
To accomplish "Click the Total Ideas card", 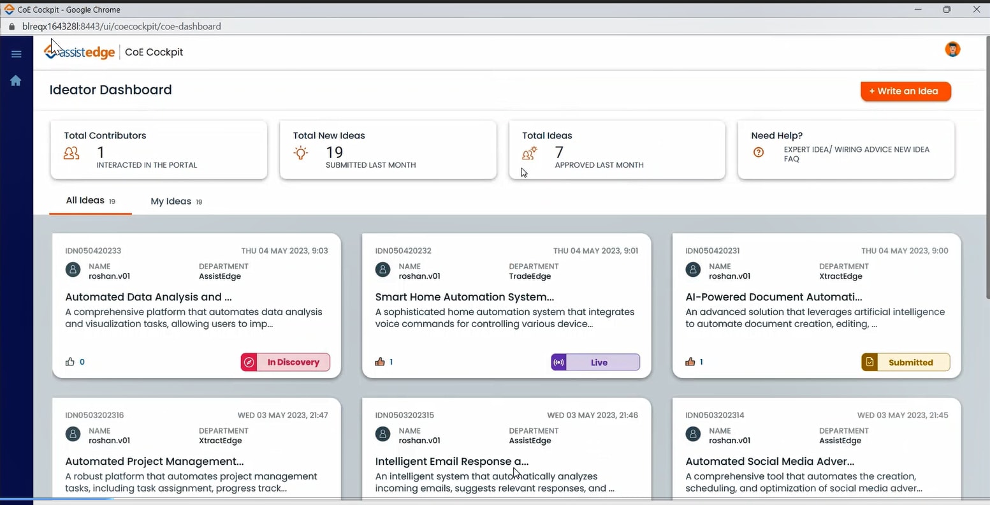I will 617,150.
